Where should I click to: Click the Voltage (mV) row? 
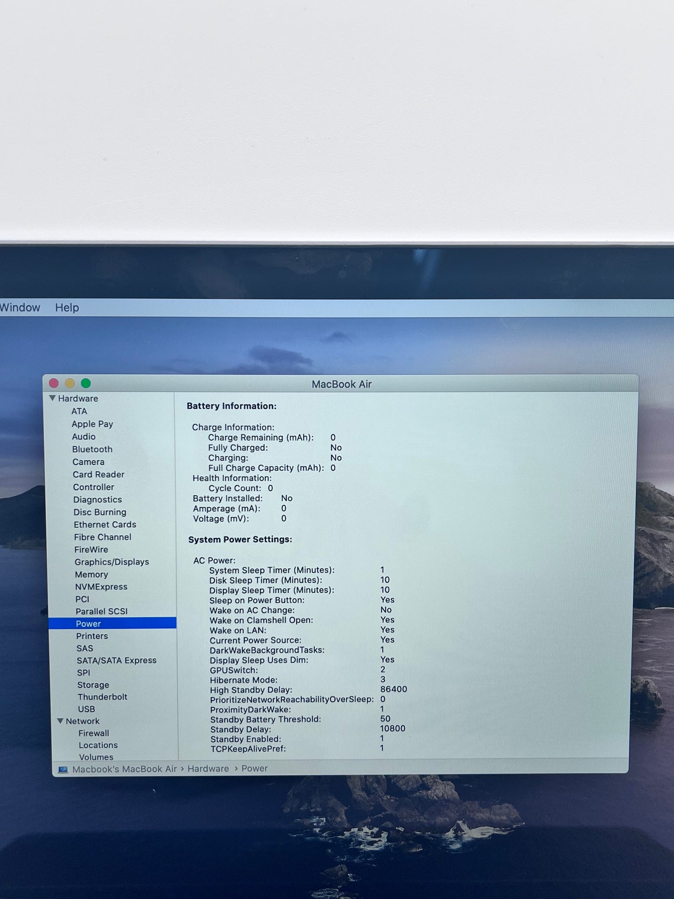pyautogui.click(x=240, y=519)
